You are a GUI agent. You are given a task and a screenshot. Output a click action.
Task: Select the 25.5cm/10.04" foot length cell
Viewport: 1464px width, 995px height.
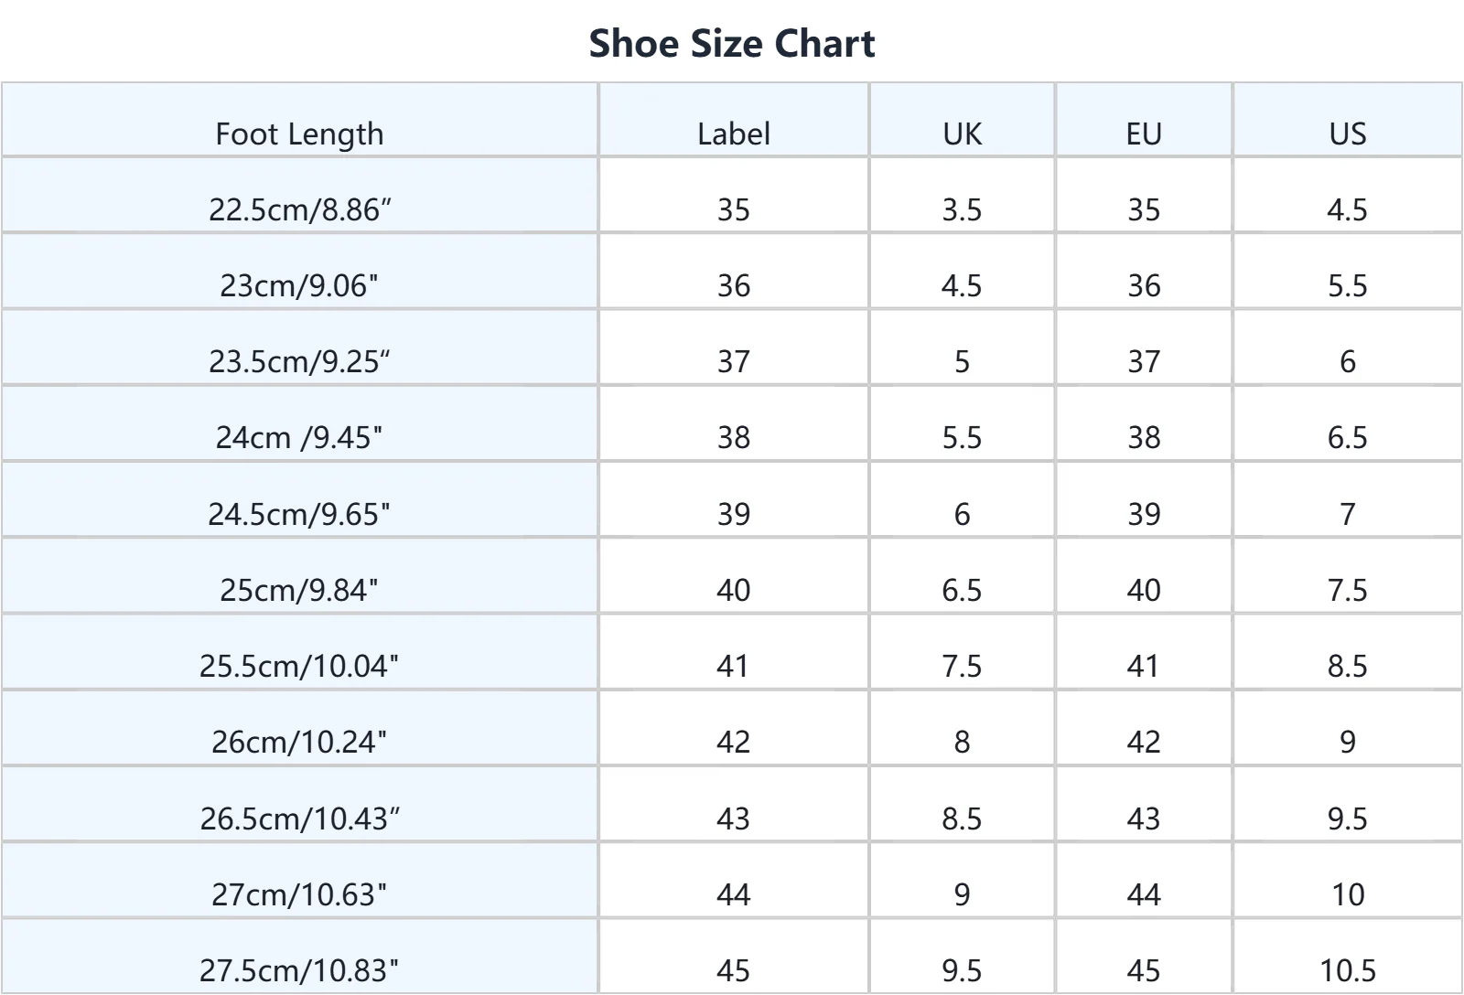coord(299,666)
